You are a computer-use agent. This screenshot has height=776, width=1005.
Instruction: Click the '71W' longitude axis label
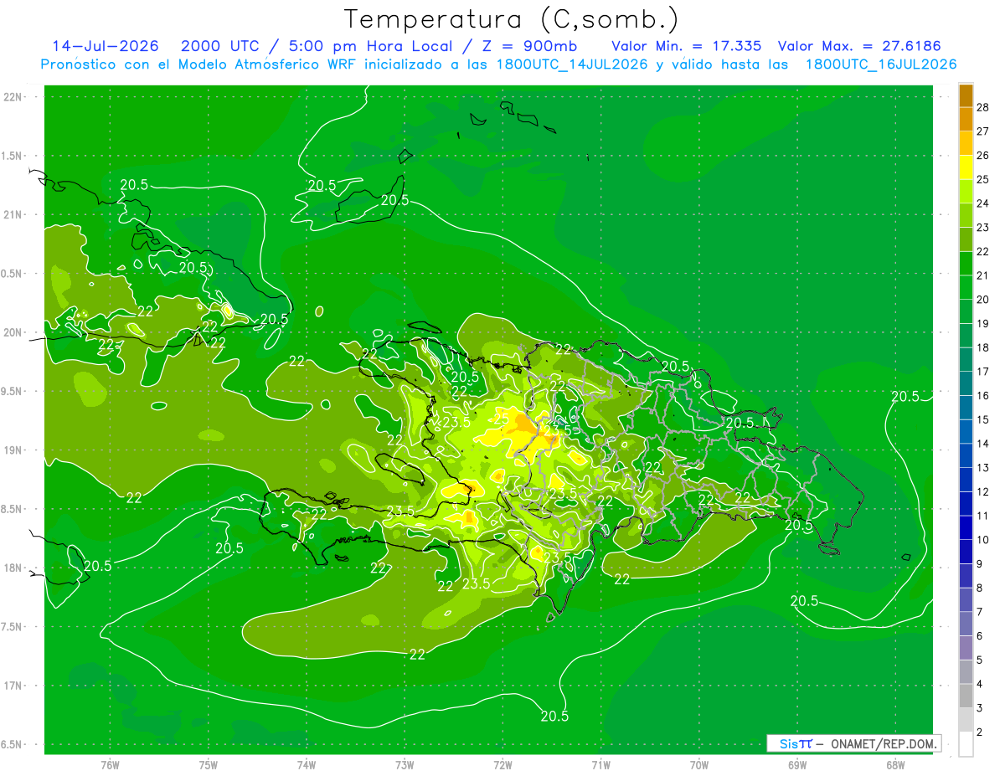600,764
